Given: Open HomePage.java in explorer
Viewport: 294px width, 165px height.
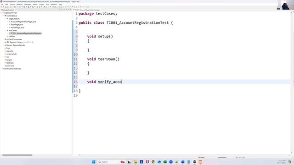Looking at the screenshot, I should pyautogui.click(x=17, y=27).
